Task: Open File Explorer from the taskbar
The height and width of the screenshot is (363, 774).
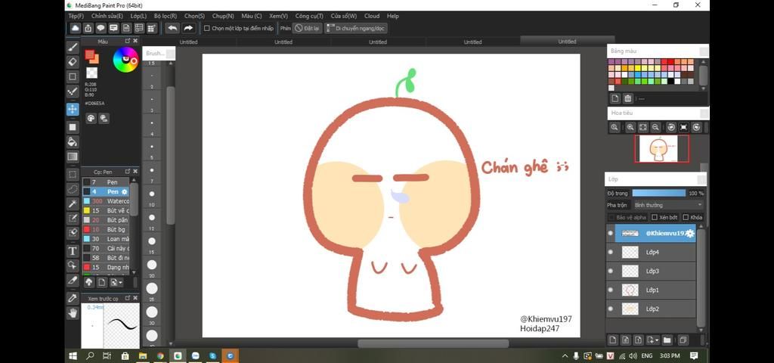Action: tap(143, 355)
